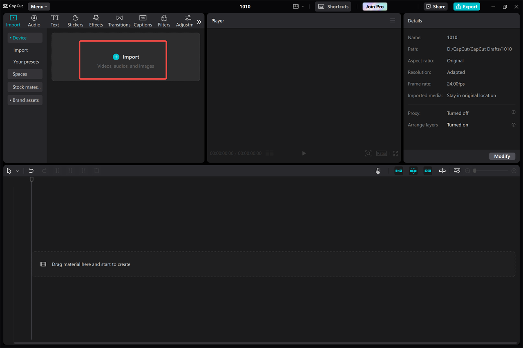The image size is (523, 348).
Task: Select the cursor tool in the timeline toolbar
Action: (x=8, y=171)
